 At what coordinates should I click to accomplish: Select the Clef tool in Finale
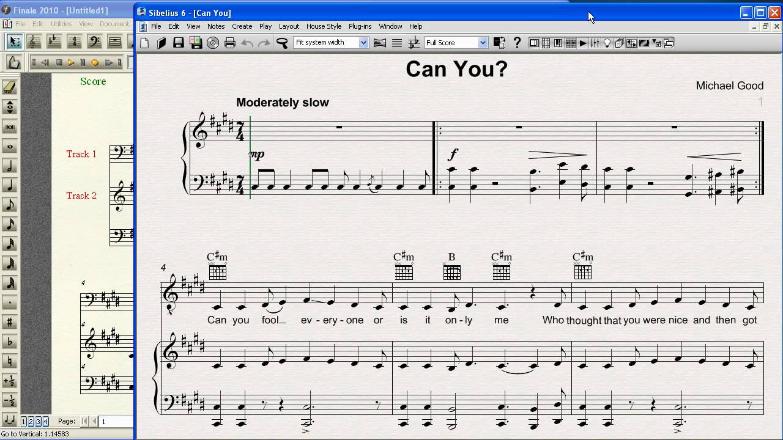[x=95, y=42]
